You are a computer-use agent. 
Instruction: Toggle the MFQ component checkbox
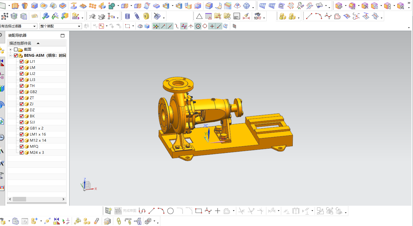point(22,147)
